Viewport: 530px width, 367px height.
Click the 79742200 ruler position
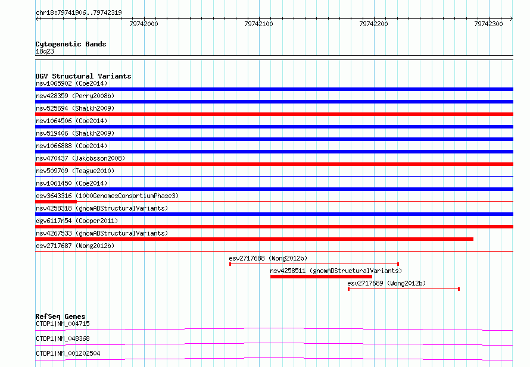(373, 24)
